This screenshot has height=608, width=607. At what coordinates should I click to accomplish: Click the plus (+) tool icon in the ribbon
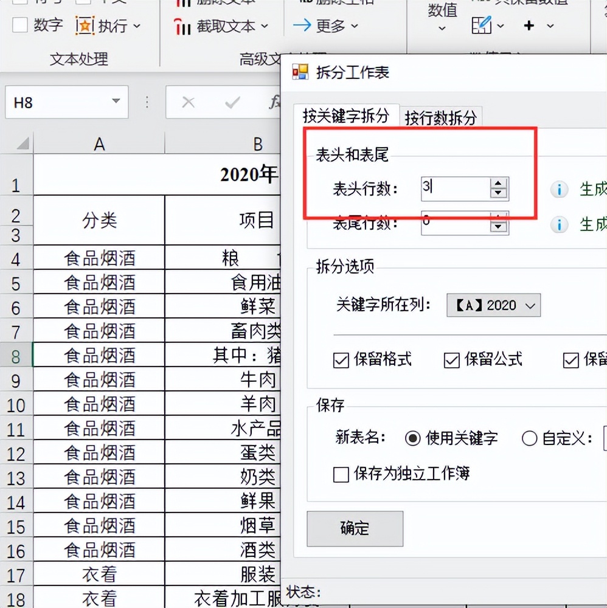click(x=529, y=26)
